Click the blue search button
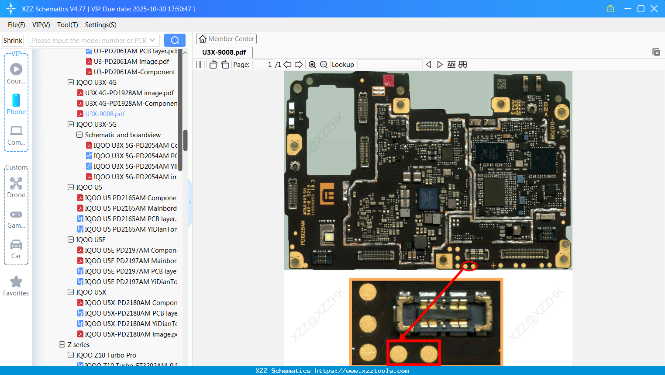The width and height of the screenshot is (665, 375). [175, 40]
